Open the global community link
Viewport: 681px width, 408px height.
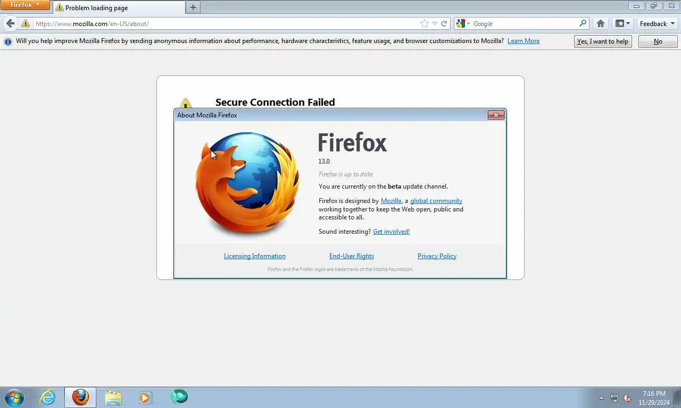pos(436,201)
